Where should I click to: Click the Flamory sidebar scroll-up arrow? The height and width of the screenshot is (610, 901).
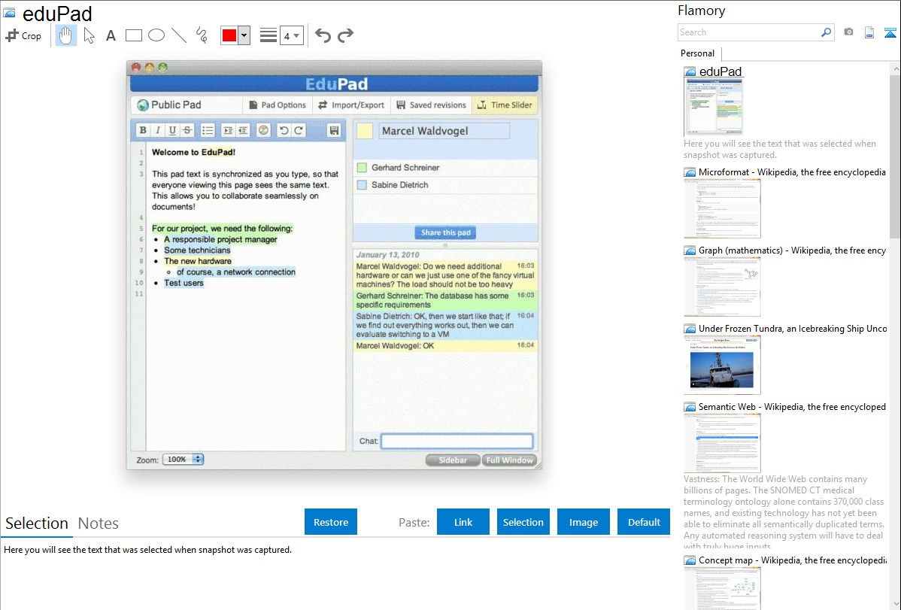click(x=895, y=68)
